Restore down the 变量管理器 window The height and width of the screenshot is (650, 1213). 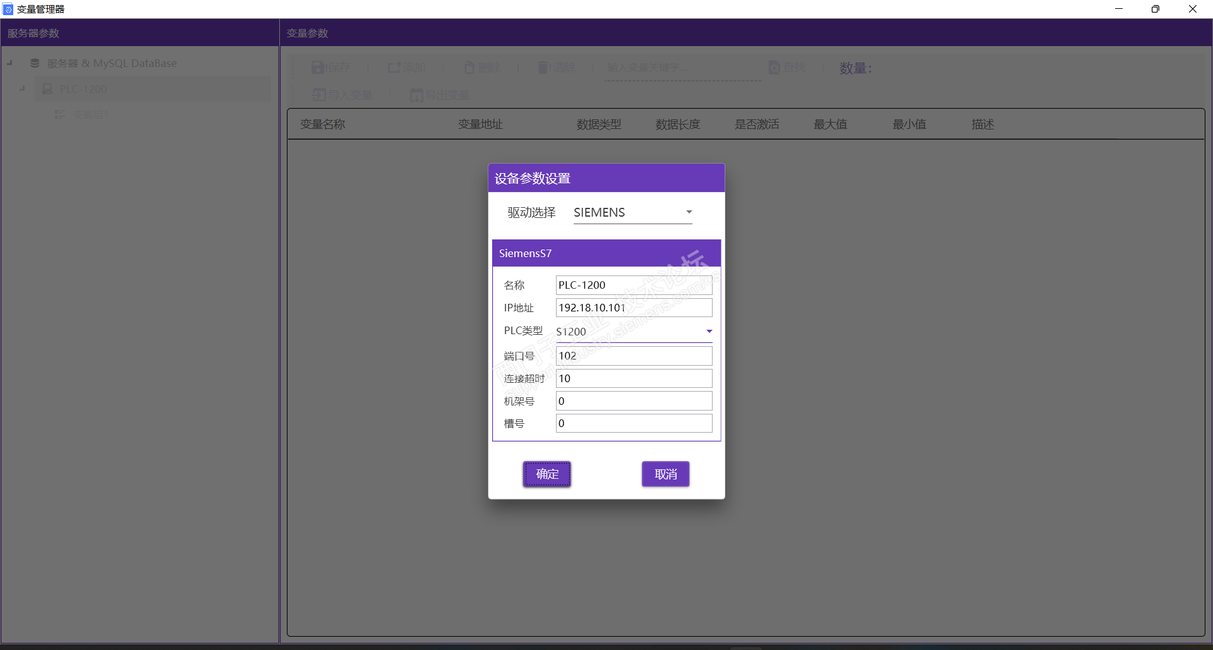tap(1156, 9)
